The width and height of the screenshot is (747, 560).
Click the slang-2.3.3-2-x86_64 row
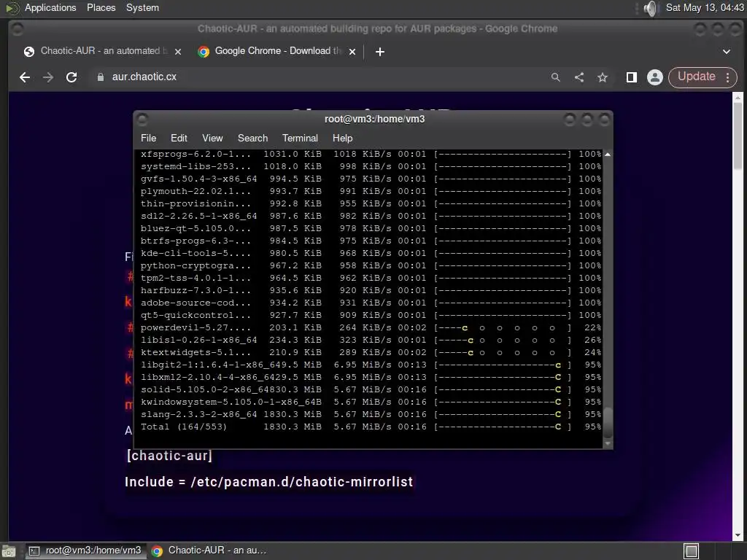371,414
